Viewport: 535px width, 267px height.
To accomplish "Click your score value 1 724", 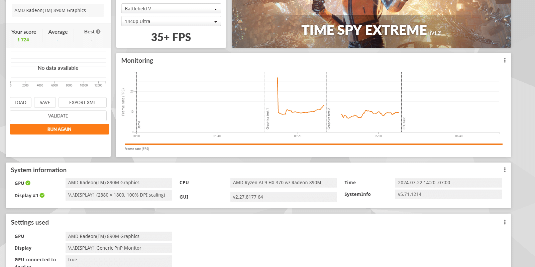I will point(23,40).
